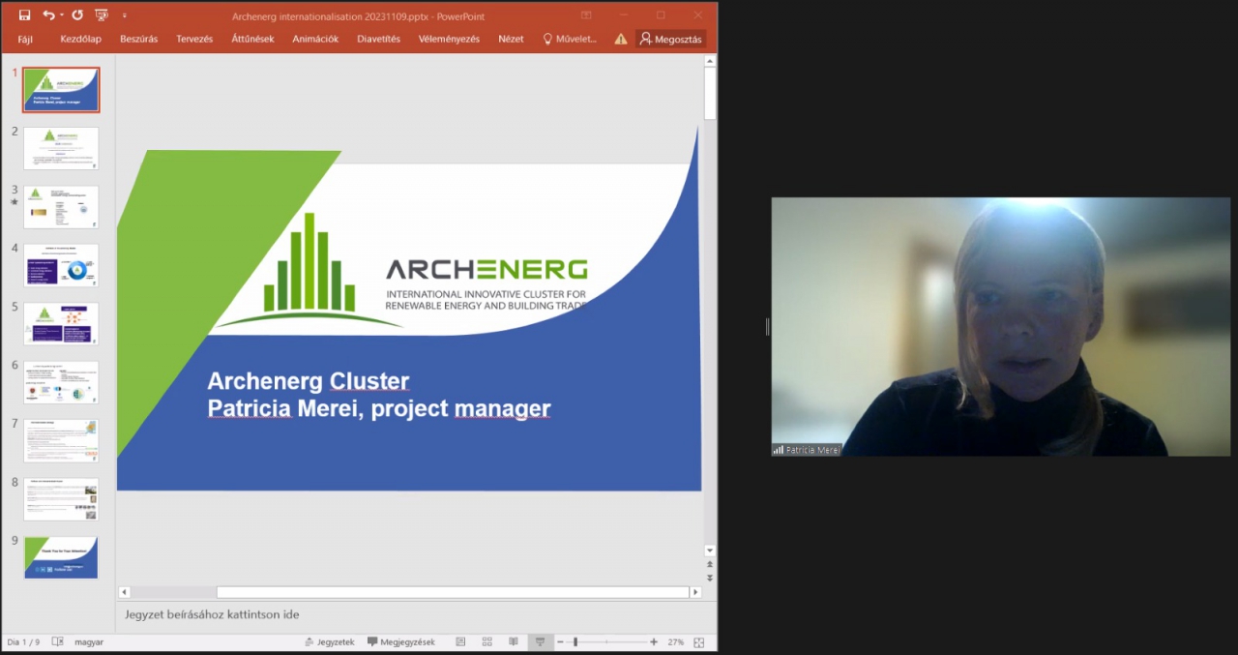Click the yellow warning triangle icon

[x=621, y=40]
